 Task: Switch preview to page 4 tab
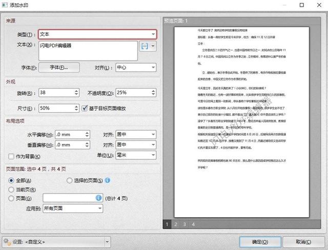tap(193, 224)
